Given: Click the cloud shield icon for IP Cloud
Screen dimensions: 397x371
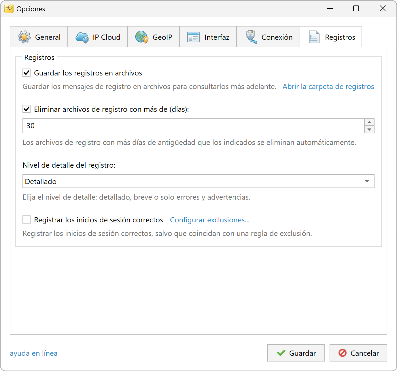Looking at the screenshot, I should [x=82, y=37].
